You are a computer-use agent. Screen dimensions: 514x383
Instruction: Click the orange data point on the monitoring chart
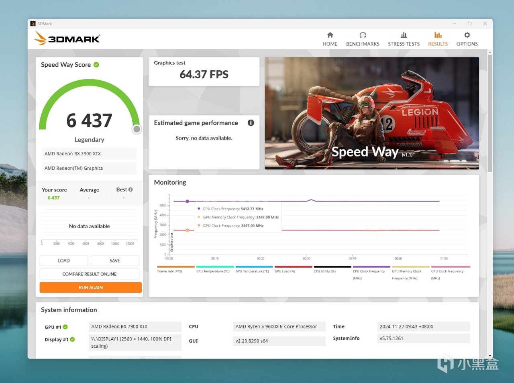coord(188,230)
